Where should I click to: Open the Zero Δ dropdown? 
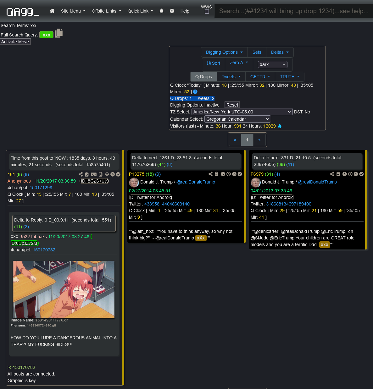[239, 63]
